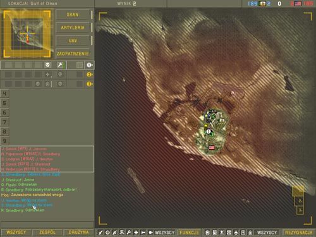Click the US flag control point on map
The width and height of the screenshot is (316, 237).
(x=212, y=148)
